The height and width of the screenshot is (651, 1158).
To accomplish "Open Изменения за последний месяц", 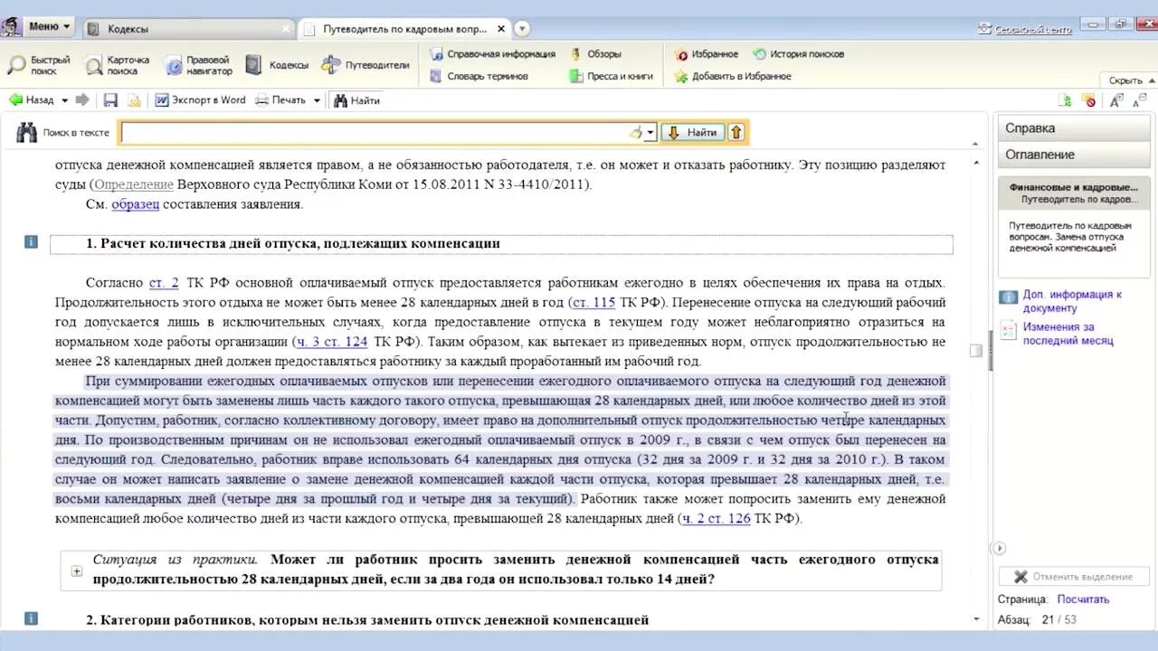I will pos(1068,334).
